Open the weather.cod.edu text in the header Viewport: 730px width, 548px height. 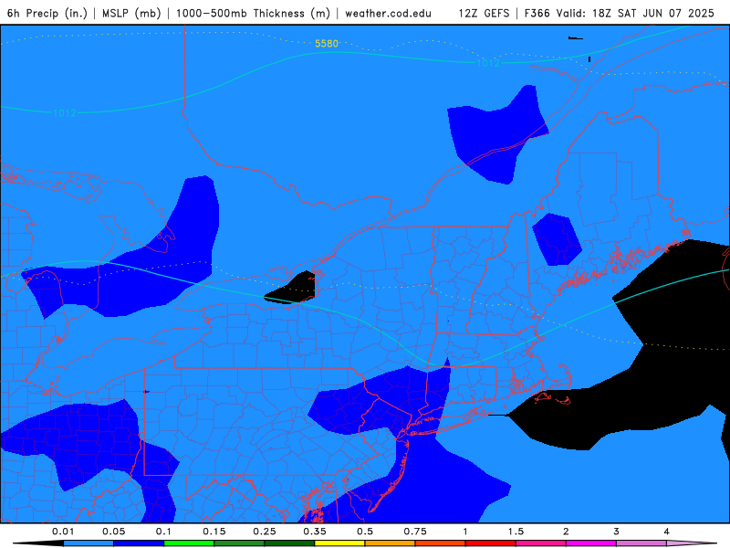[x=389, y=13]
